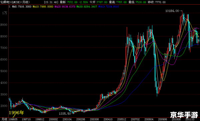The image size is (200, 121).
Task: Select the 10184.00 high price marker
Action: pos(172,11)
